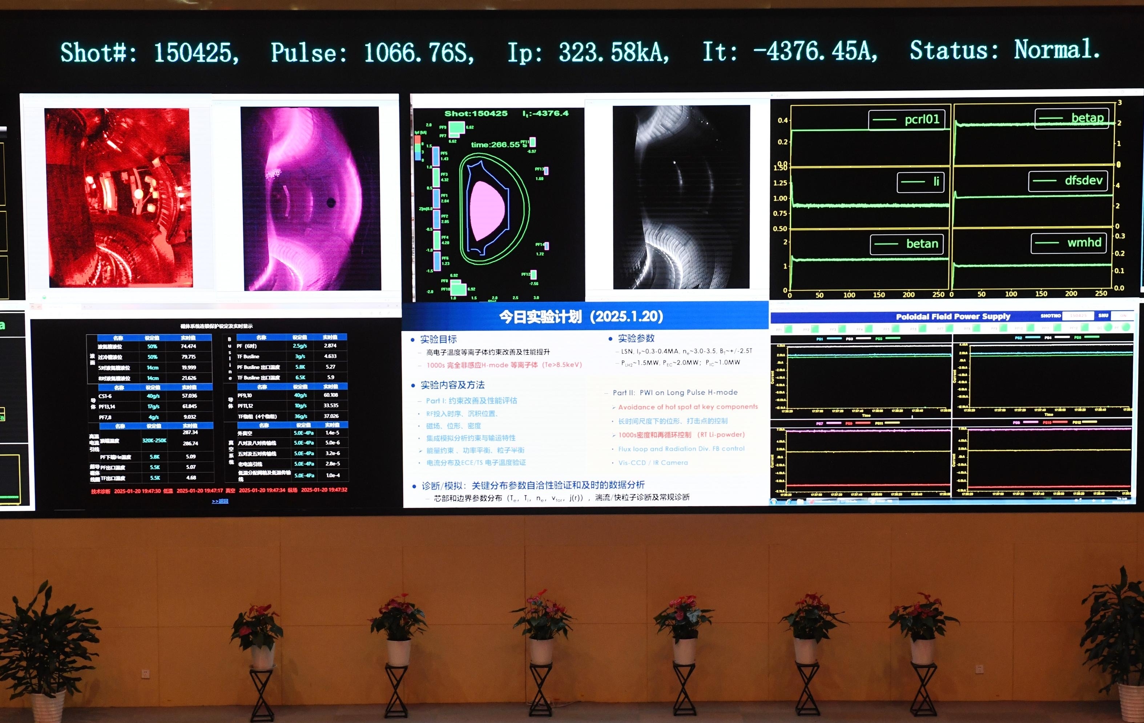Toggle the PF9 power supply indicator
The height and width of the screenshot is (723, 1144).
pyautogui.click(x=1003, y=328)
